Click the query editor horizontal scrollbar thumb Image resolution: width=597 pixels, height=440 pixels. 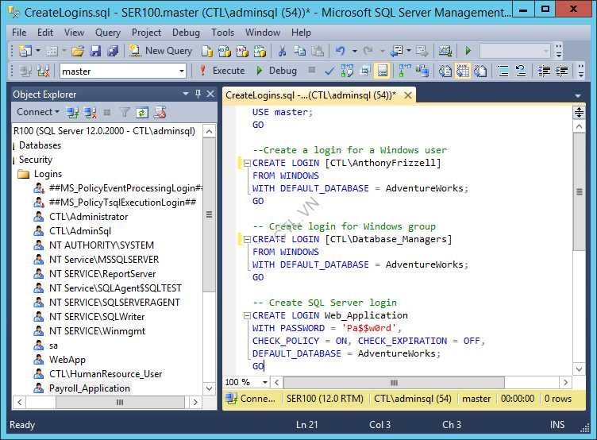(x=394, y=382)
